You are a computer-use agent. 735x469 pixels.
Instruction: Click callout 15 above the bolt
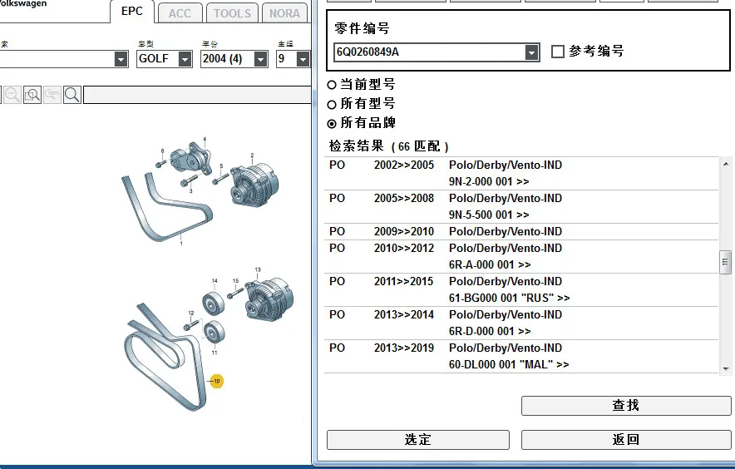[236, 281]
